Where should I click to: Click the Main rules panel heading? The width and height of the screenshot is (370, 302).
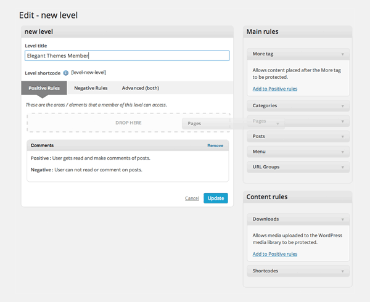point(263,31)
